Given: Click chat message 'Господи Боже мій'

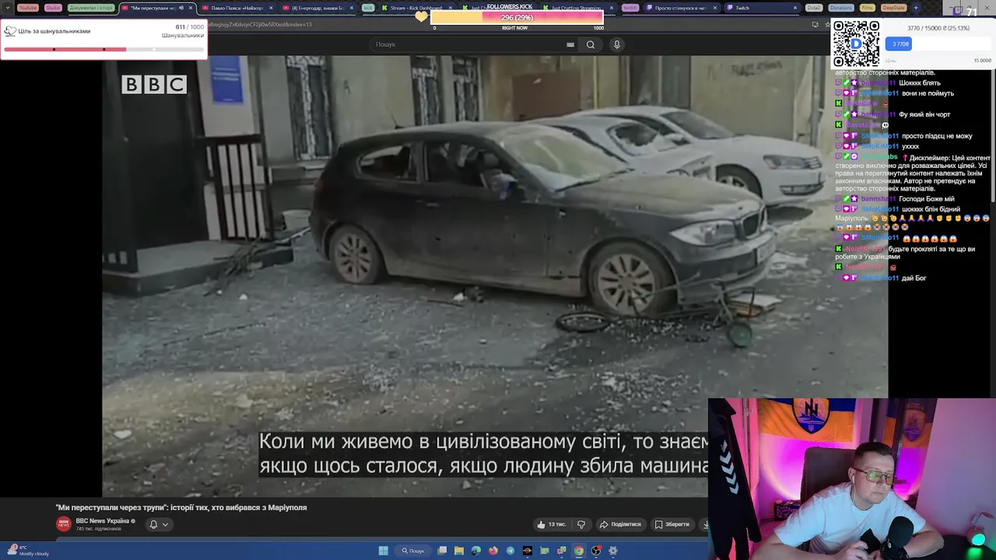Looking at the screenshot, I should pos(928,199).
